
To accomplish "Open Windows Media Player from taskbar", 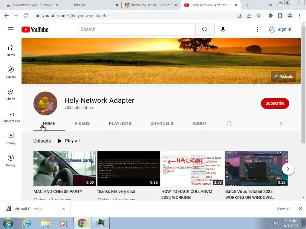I will 63,223.
